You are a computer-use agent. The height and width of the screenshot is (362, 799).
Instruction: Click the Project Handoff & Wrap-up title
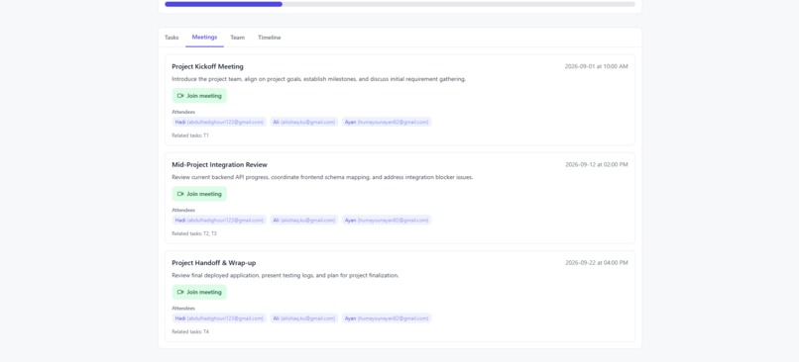tap(214, 263)
